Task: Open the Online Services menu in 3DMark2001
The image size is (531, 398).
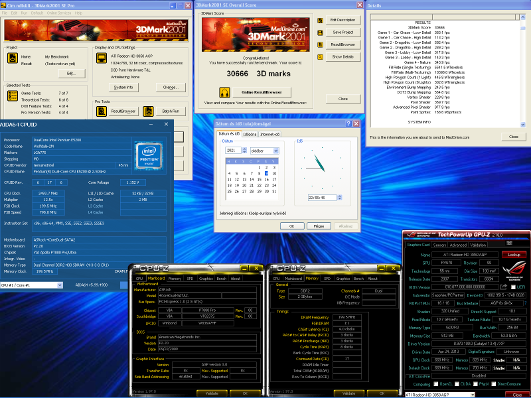Action: (59, 13)
